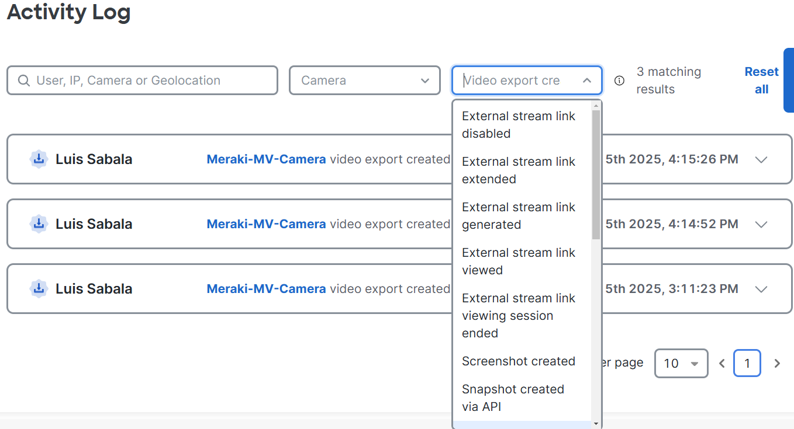
Task: Click the export icon in the 4:15:26 PM row
Action: (39, 159)
